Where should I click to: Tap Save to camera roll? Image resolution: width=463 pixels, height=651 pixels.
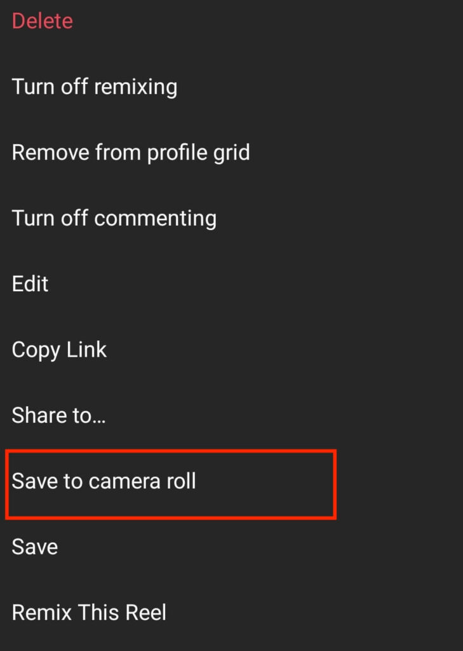pyautogui.click(x=104, y=481)
